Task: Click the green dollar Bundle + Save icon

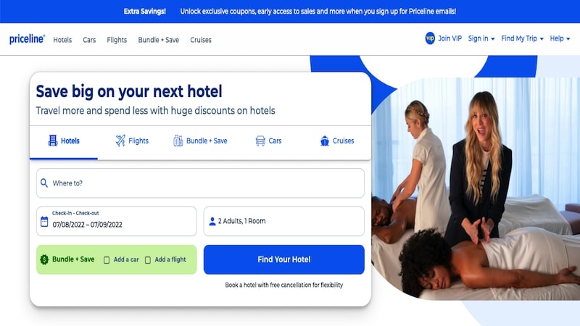Action: pyautogui.click(x=44, y=259)
